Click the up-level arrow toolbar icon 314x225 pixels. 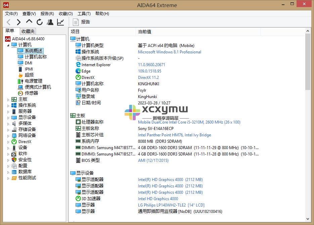[29, 22]
